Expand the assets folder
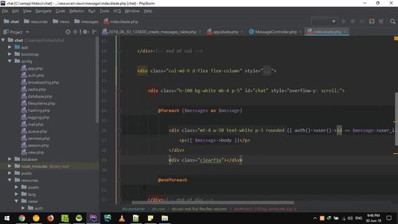The width and height of the screenshot is (398, 224). pyautogui.click(x=17, y=187)
